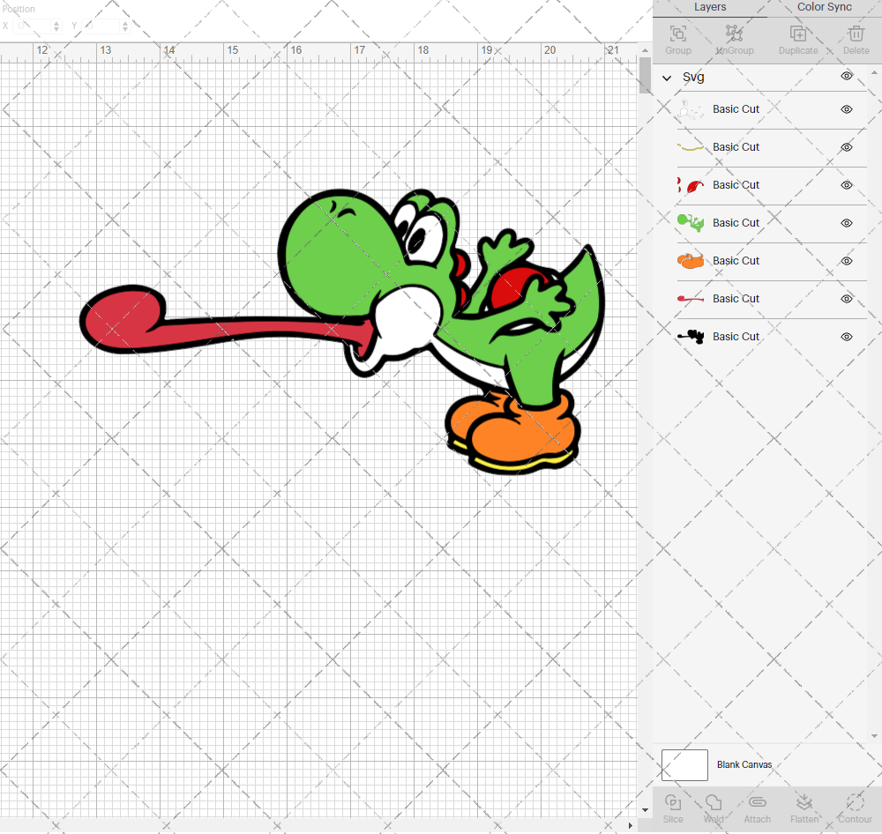Click the Y position input field
The height and width of the screenshot is (834, 882).
102,26
